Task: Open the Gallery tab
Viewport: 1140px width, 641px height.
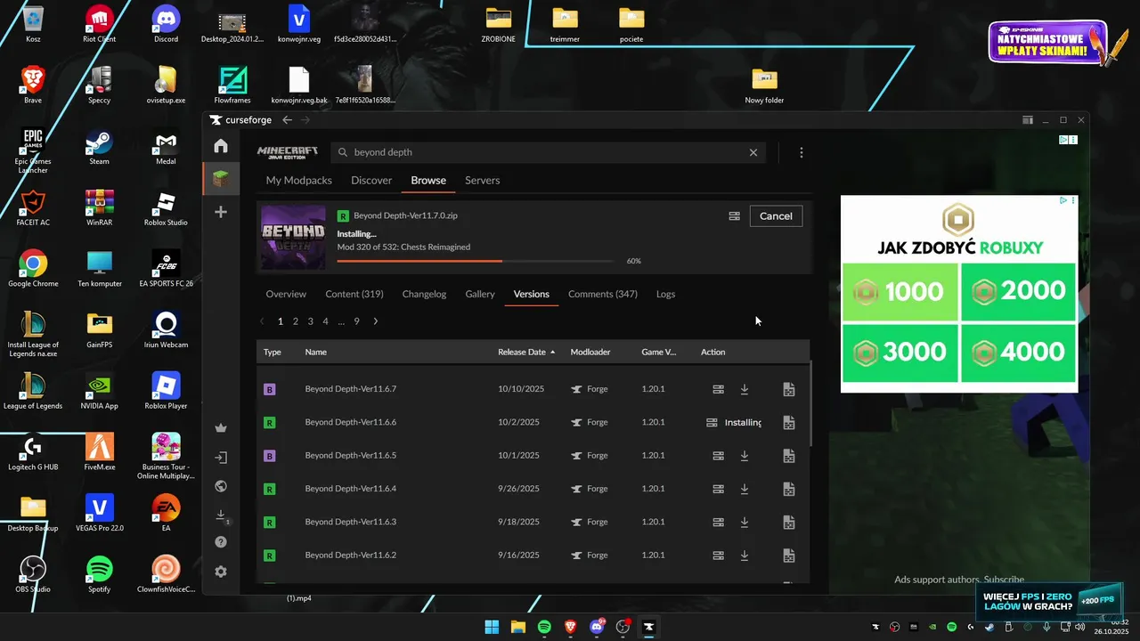Action: (x=480, y=294)
